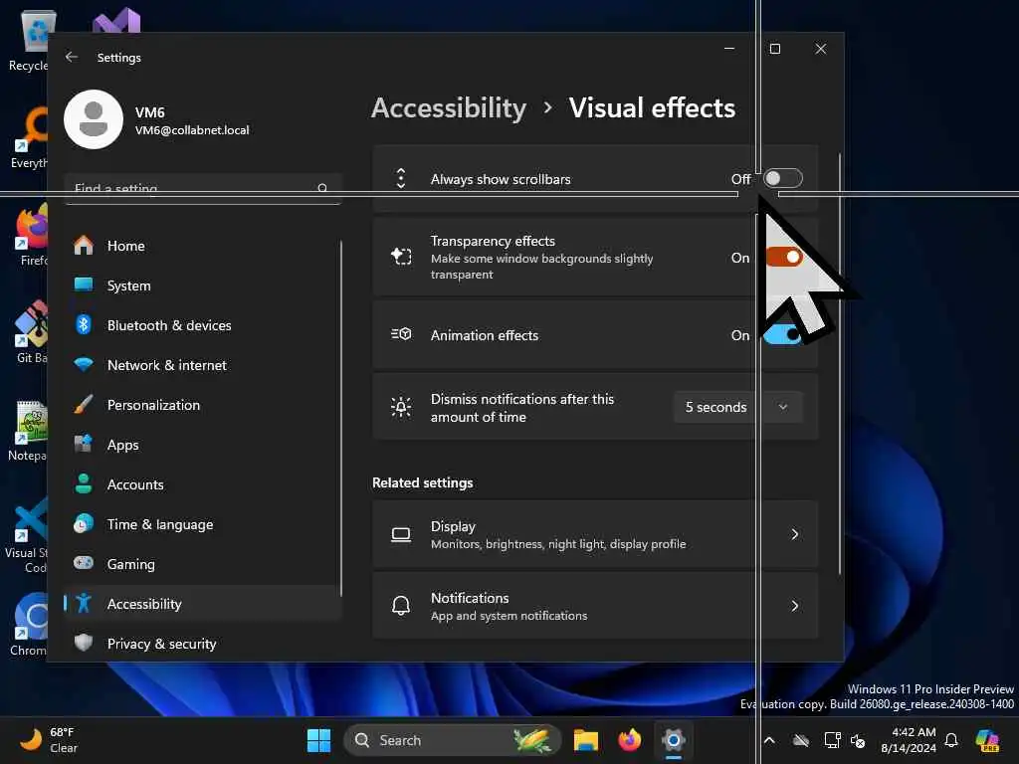Image resolution: width=1019 pixels, height=764 pixels.
Task: Click the Animation effects icon
Action: (401, 334)
